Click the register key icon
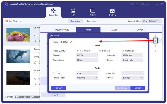167x104 pixels. [137, 4]
